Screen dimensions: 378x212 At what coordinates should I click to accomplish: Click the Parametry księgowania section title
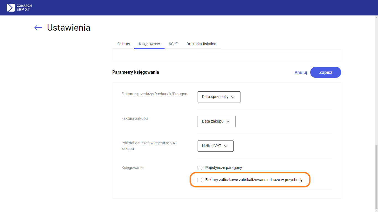pos(136,72)
